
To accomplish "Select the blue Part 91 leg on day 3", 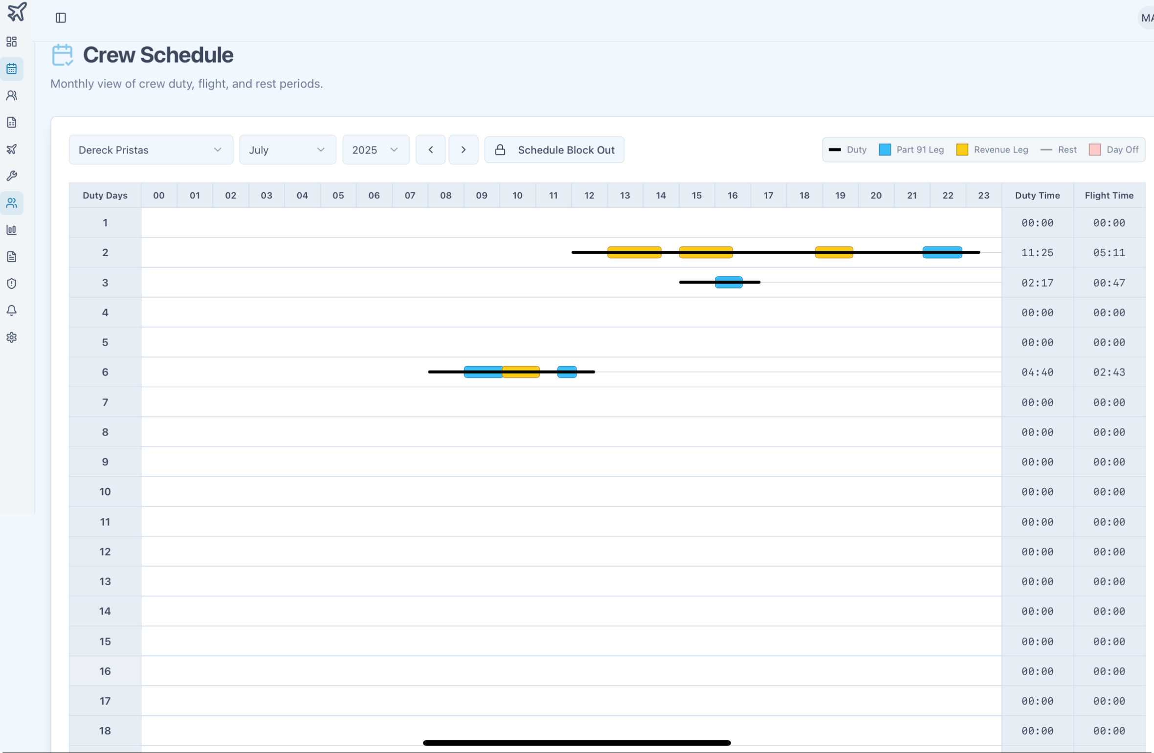I will [x=729, y=282].
